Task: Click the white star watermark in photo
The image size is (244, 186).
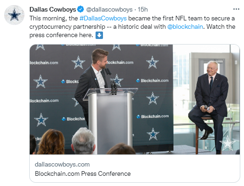Action: tap(227, 143)
